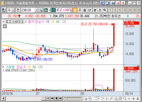
Task: Toggle the 로고스바이오 price series square marker
Action: (3, 22)
